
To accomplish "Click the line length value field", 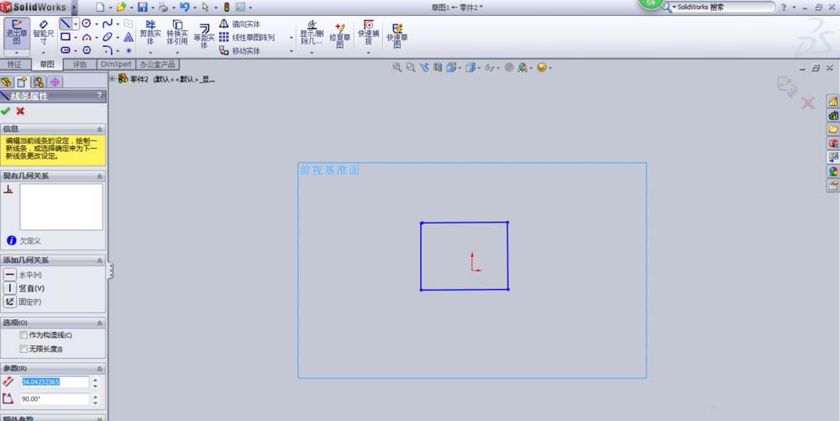I will (x=55, y=382).
